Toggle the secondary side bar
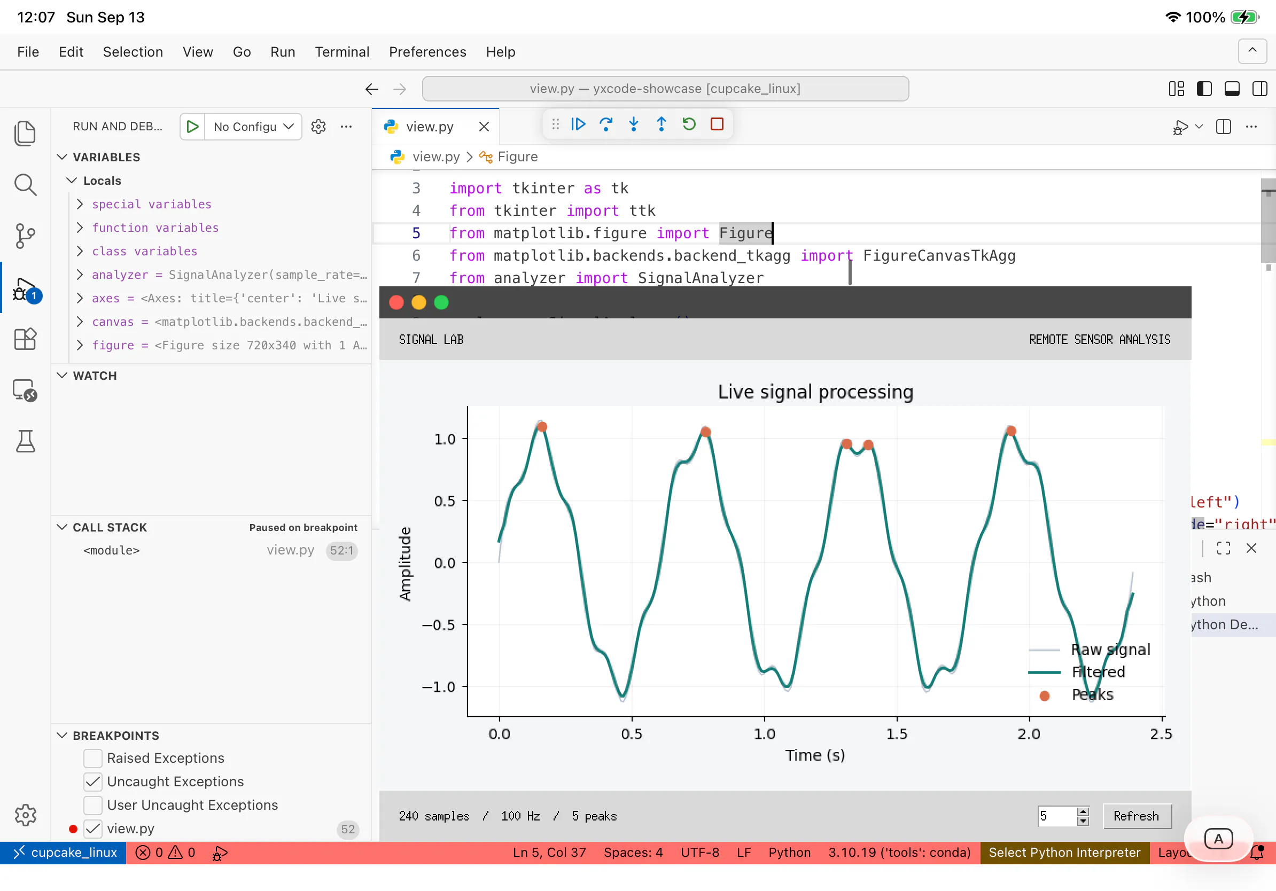Screen dimensions: 1276x891 coord(1260,89)
